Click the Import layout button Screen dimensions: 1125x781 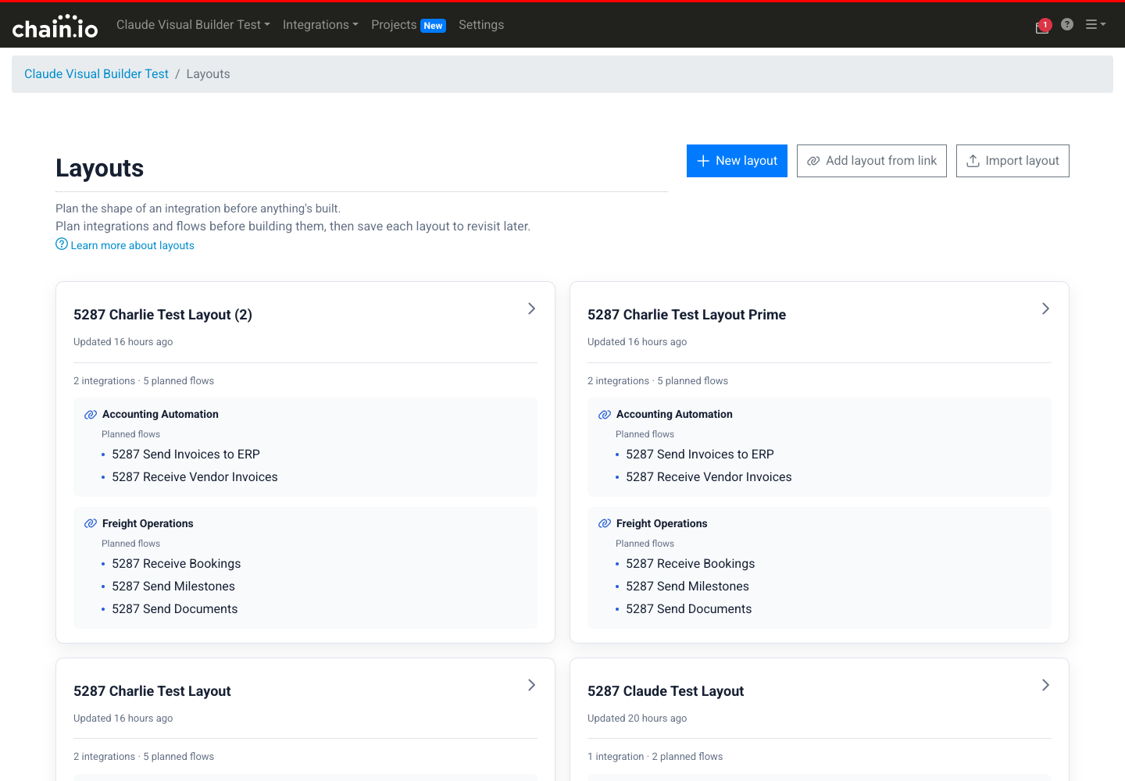[x=1012, y=161]
